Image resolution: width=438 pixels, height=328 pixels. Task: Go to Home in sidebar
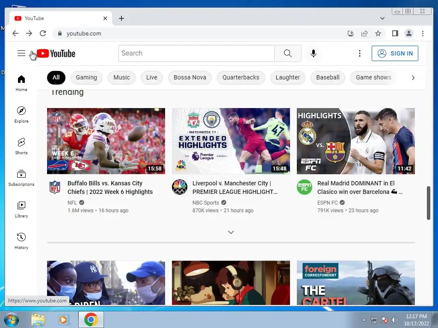click(21, 83)
